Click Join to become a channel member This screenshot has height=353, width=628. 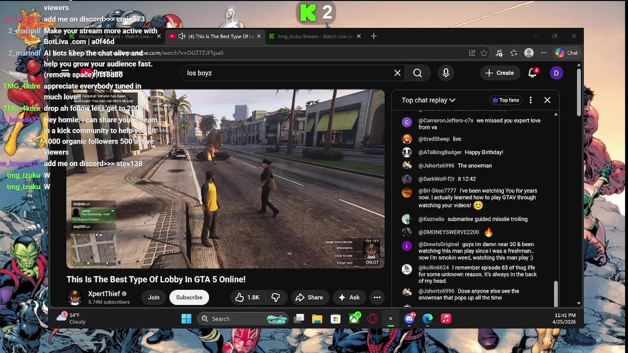[x=154, y=298]
